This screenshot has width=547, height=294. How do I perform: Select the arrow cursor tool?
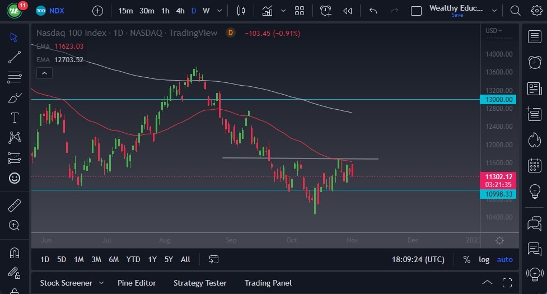click(14, 37)
